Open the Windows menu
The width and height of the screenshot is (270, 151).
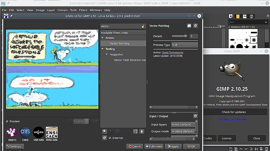tap(96, 10)
